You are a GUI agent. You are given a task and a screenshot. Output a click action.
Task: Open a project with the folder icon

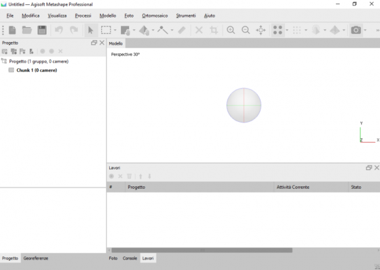tap(27, 30)
